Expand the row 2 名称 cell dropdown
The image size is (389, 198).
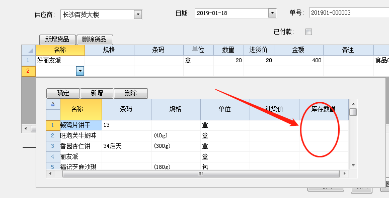click(x=80, y=71)
